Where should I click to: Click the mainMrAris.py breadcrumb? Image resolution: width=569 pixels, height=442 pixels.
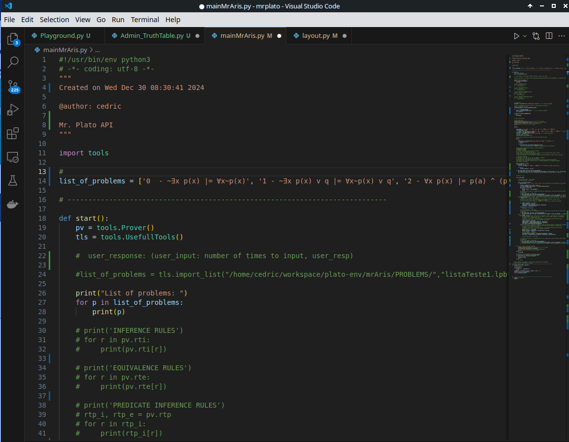[65, 50]
